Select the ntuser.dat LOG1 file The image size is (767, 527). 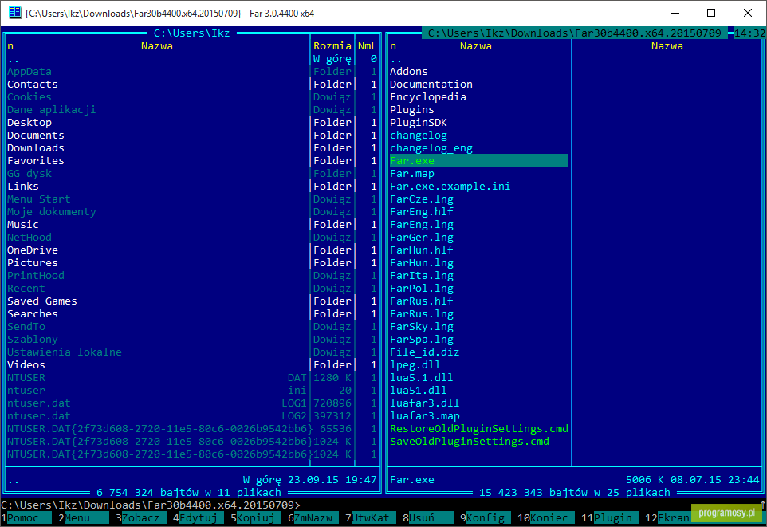tap(158, 403)
